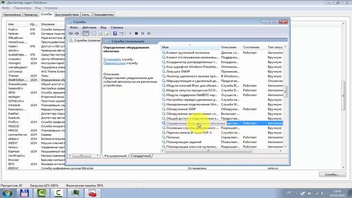
Task: Go forward using the Services toolbar arrow
Action: 77,34
